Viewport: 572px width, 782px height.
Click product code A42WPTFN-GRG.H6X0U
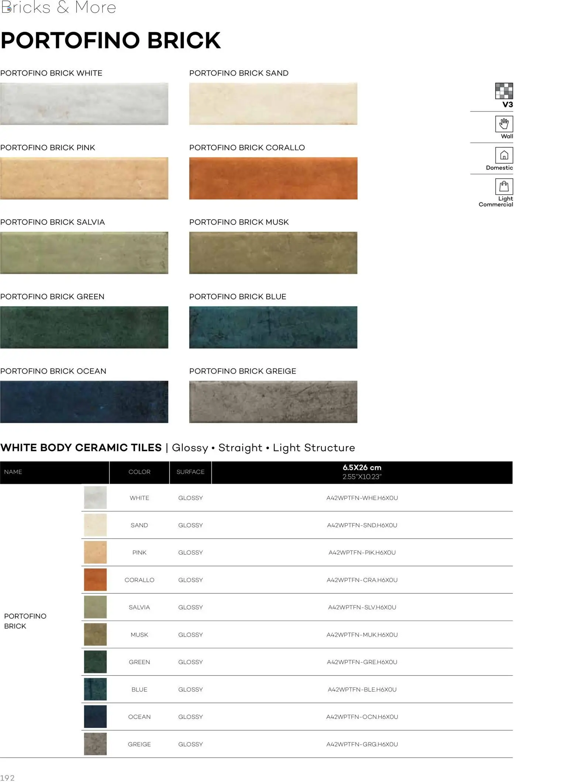tap(362, 744)
